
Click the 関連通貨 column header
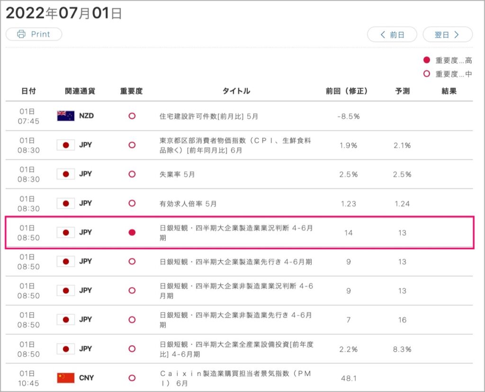click(x=80, y=91)
